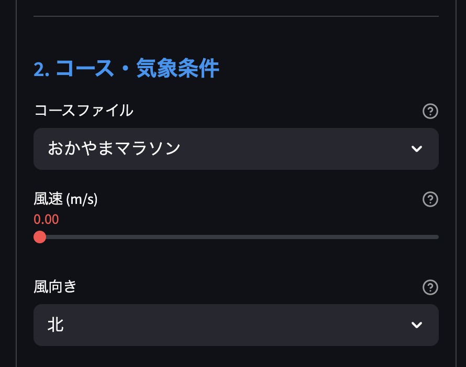
Task: Set wind speed by clicking the slider
Action: (x=236, y=237)
